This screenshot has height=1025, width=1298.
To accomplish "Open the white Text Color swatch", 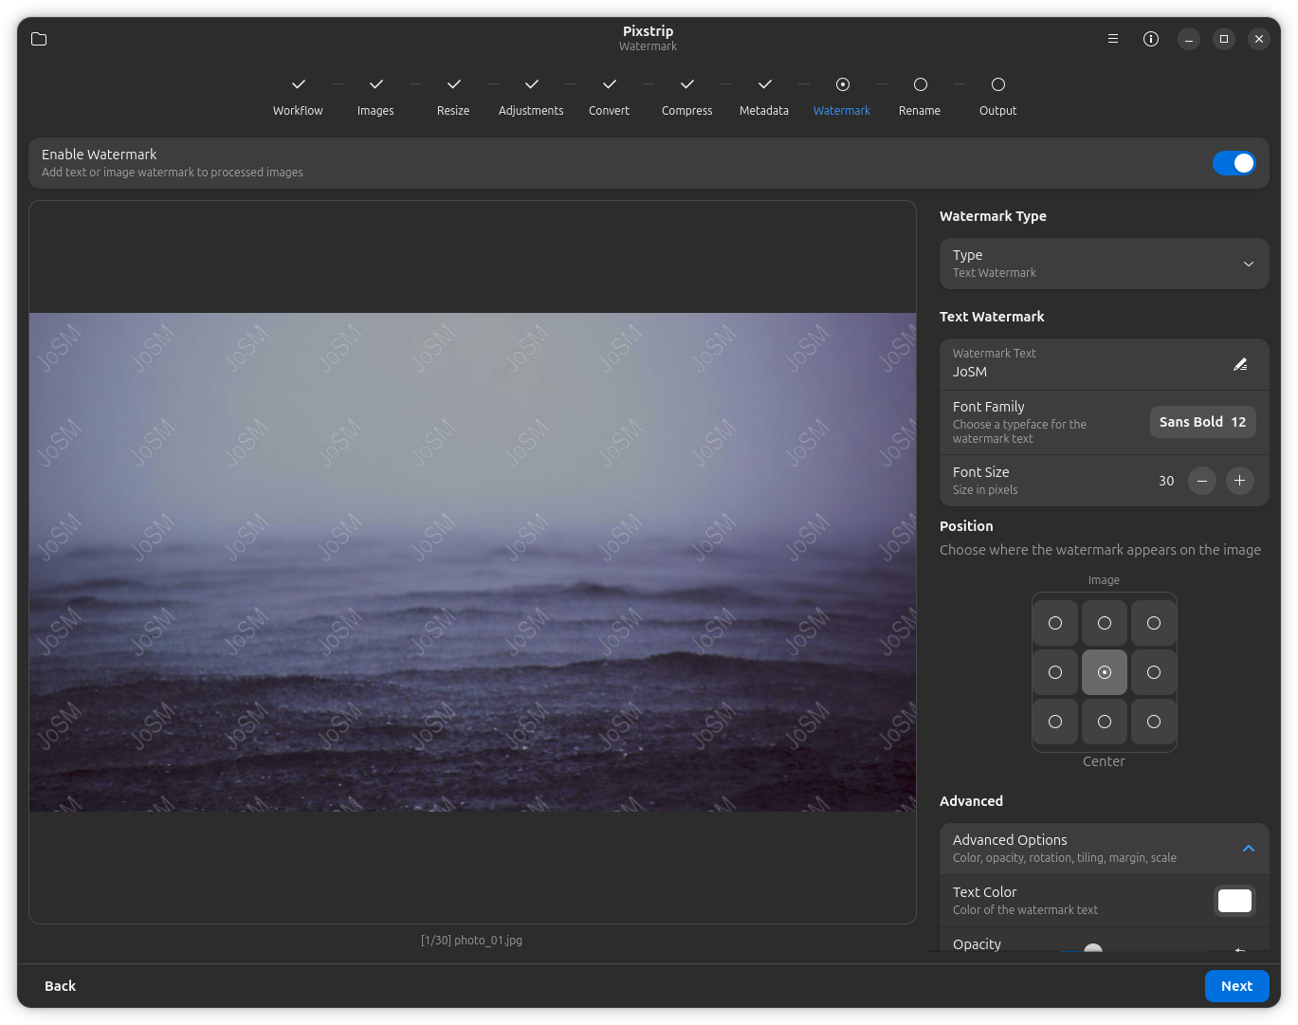I will point(1234,901).
